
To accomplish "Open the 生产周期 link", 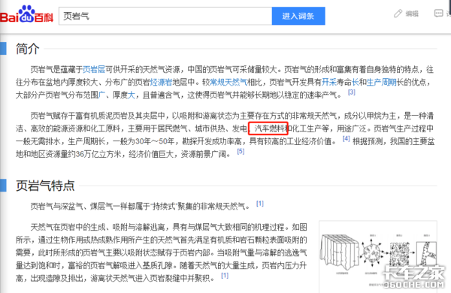I will pyautogui.click(x=381, y=82).
